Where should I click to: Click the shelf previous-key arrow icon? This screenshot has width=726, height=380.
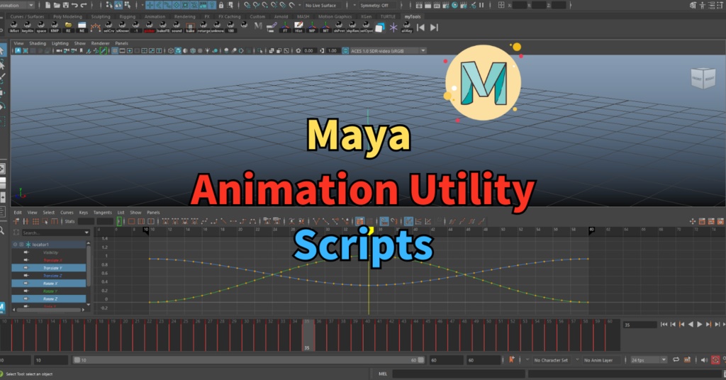[420, 28]
